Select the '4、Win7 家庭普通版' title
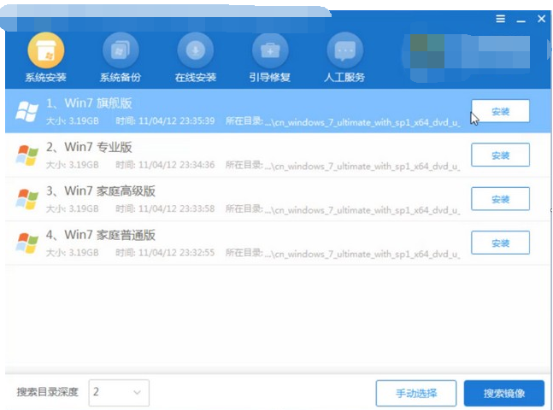Viewport: 553px width, 410px height. point(101,235)
